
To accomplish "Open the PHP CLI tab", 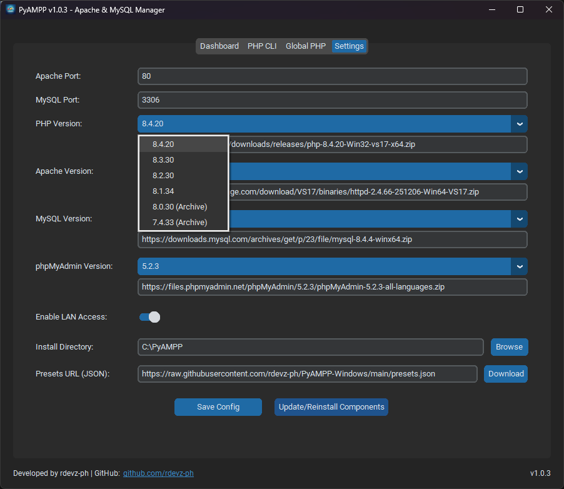I will 262,46.
